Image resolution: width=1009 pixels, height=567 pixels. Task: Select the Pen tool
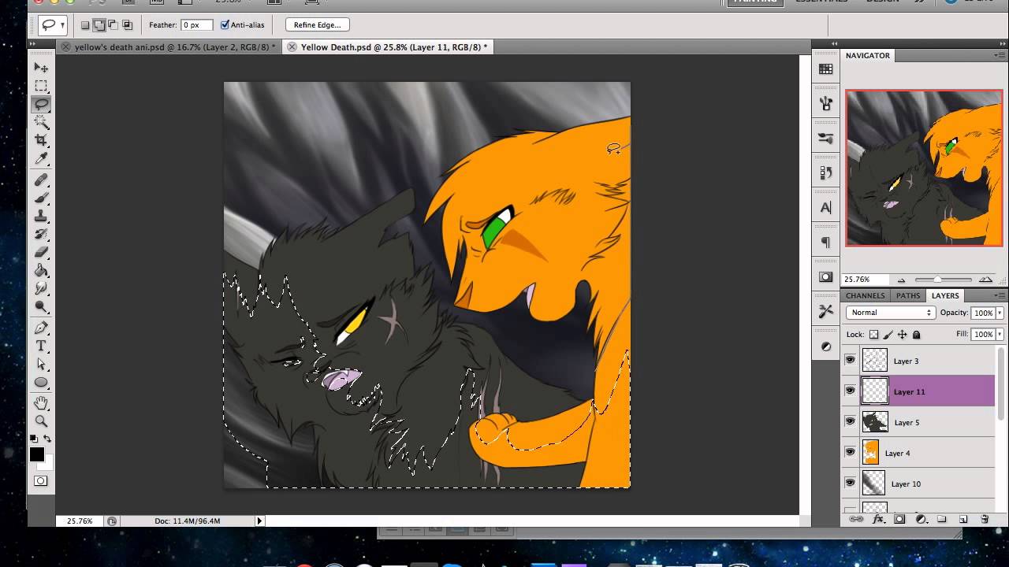(41, 328)
